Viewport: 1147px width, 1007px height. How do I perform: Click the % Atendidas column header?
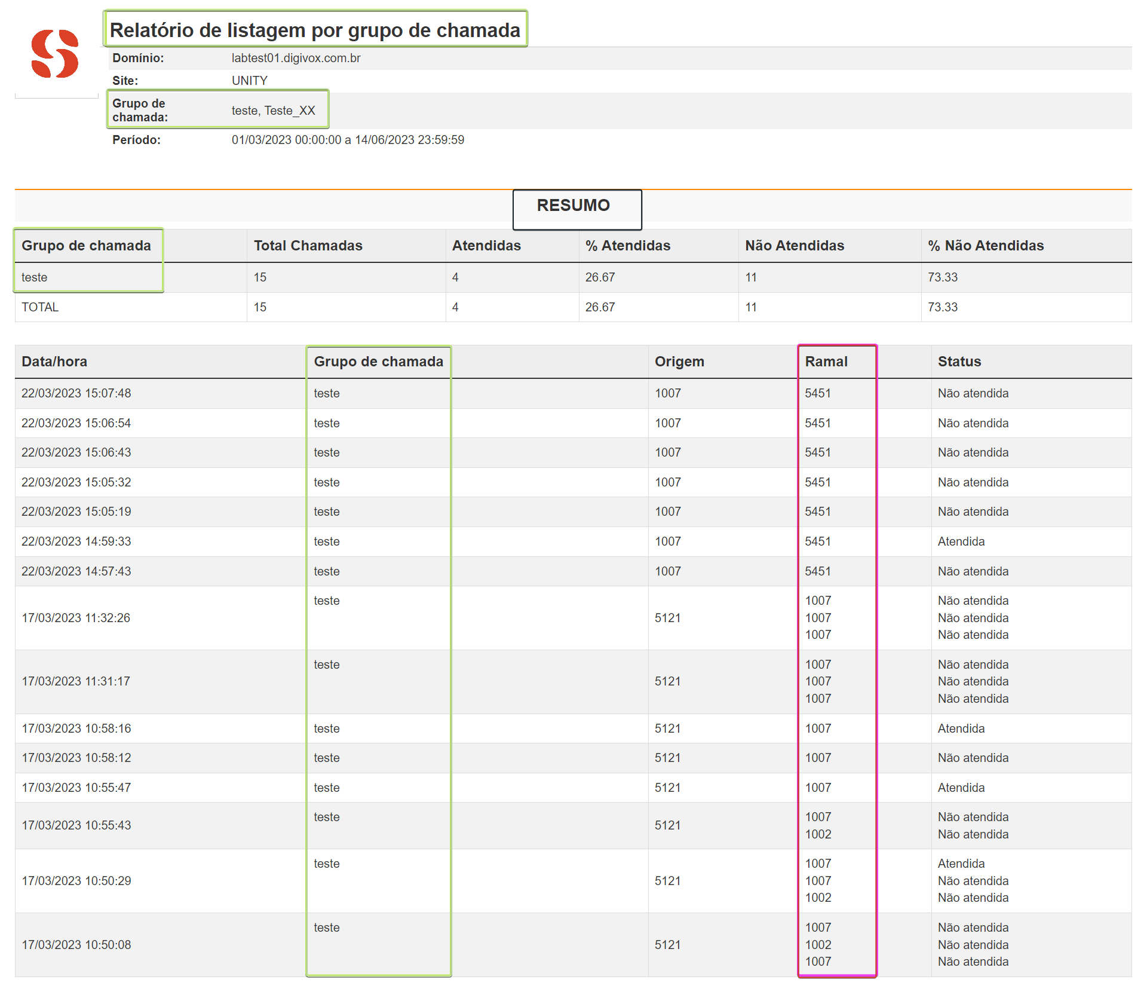point(627,245)
